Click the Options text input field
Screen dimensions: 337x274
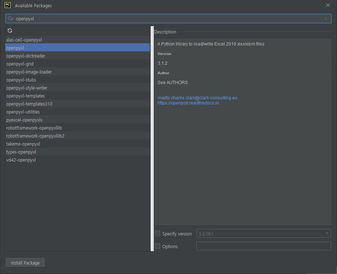pyautogui.click(x=264, y=246)
